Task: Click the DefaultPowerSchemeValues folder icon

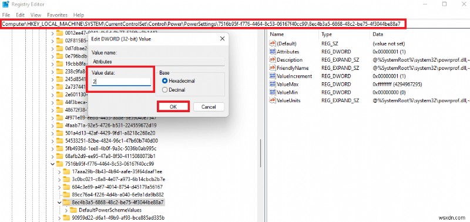Action: pyautogui.click(x=73, y=210)
